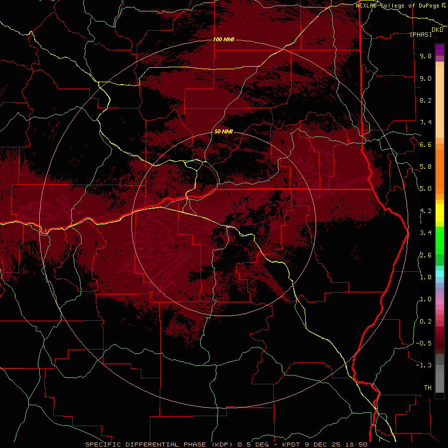Pick the 5.8 legend value
448x448 pixels.
pos(426,167)
